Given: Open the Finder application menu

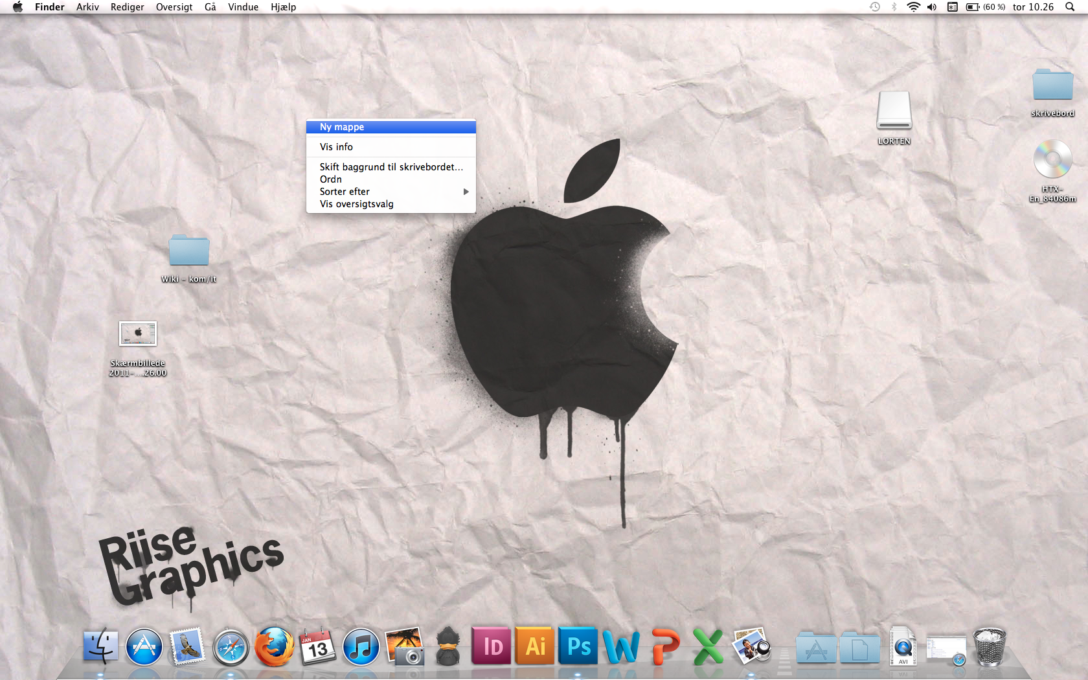Looking at the screenshot, I should (50, 7).
